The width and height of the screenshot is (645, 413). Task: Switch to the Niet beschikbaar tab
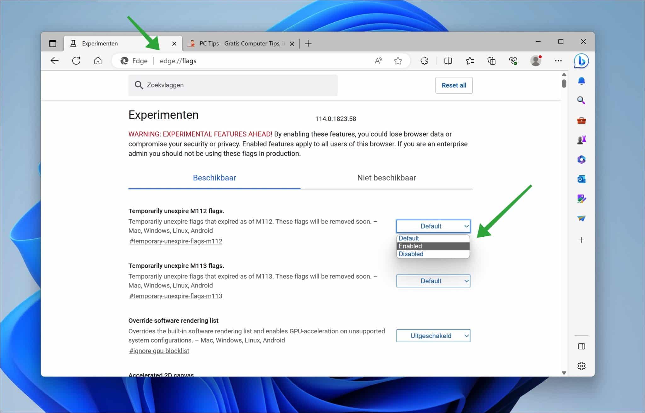[387, 178]
